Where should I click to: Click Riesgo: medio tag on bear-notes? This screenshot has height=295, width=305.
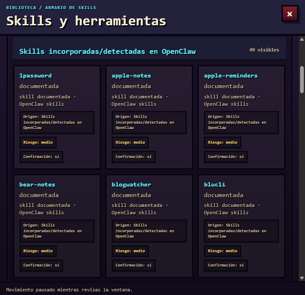click(x=38, y=251)
